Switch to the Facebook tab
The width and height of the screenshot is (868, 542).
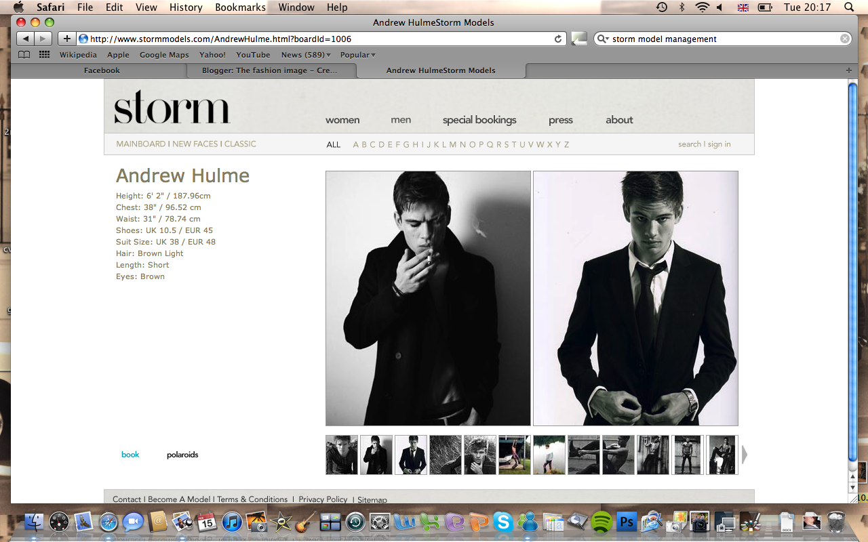pyautogui.click(x=102, y=70)
